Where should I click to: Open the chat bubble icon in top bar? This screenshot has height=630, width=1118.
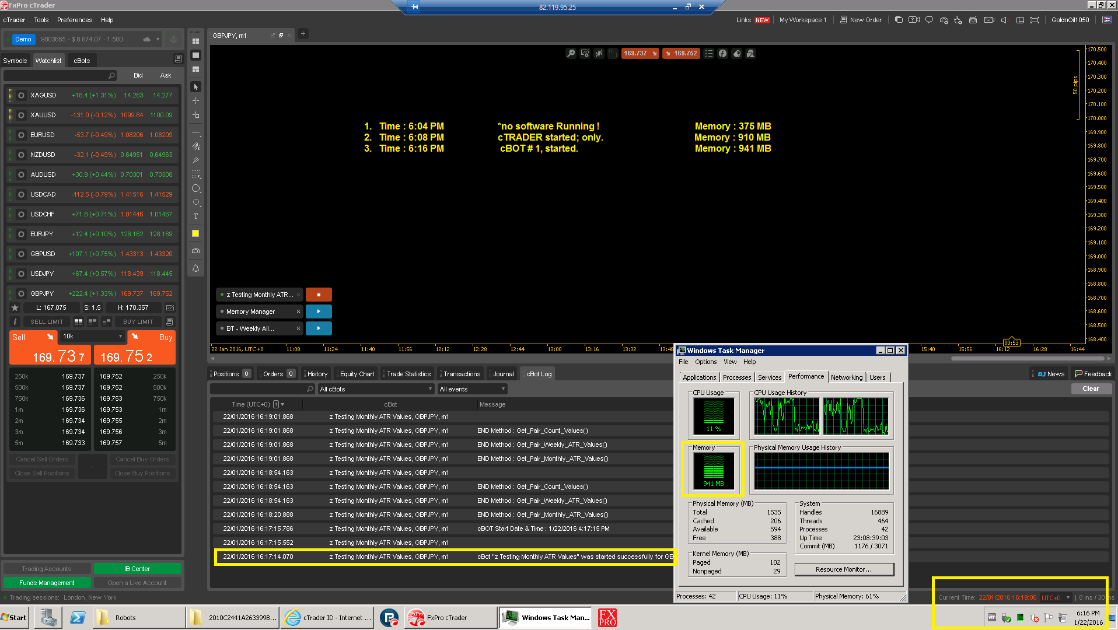point(929,20)
